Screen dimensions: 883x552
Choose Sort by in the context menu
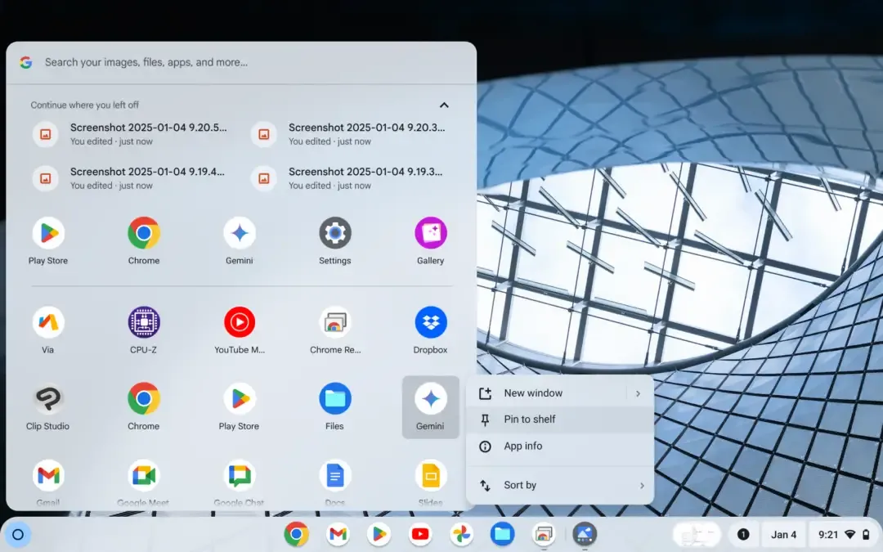pos(560,486)
